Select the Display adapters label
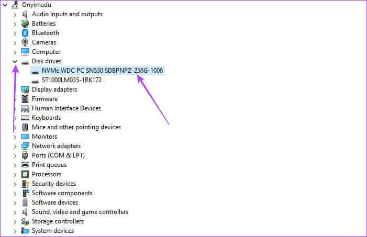 [54, 89]
